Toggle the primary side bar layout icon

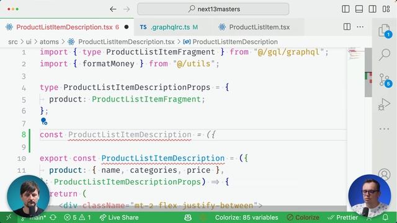pos(346,9)
